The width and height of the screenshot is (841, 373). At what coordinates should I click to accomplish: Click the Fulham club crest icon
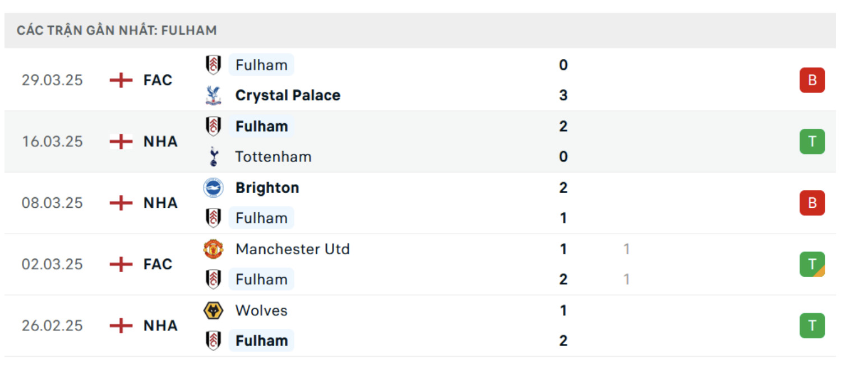tap(214, 65)
